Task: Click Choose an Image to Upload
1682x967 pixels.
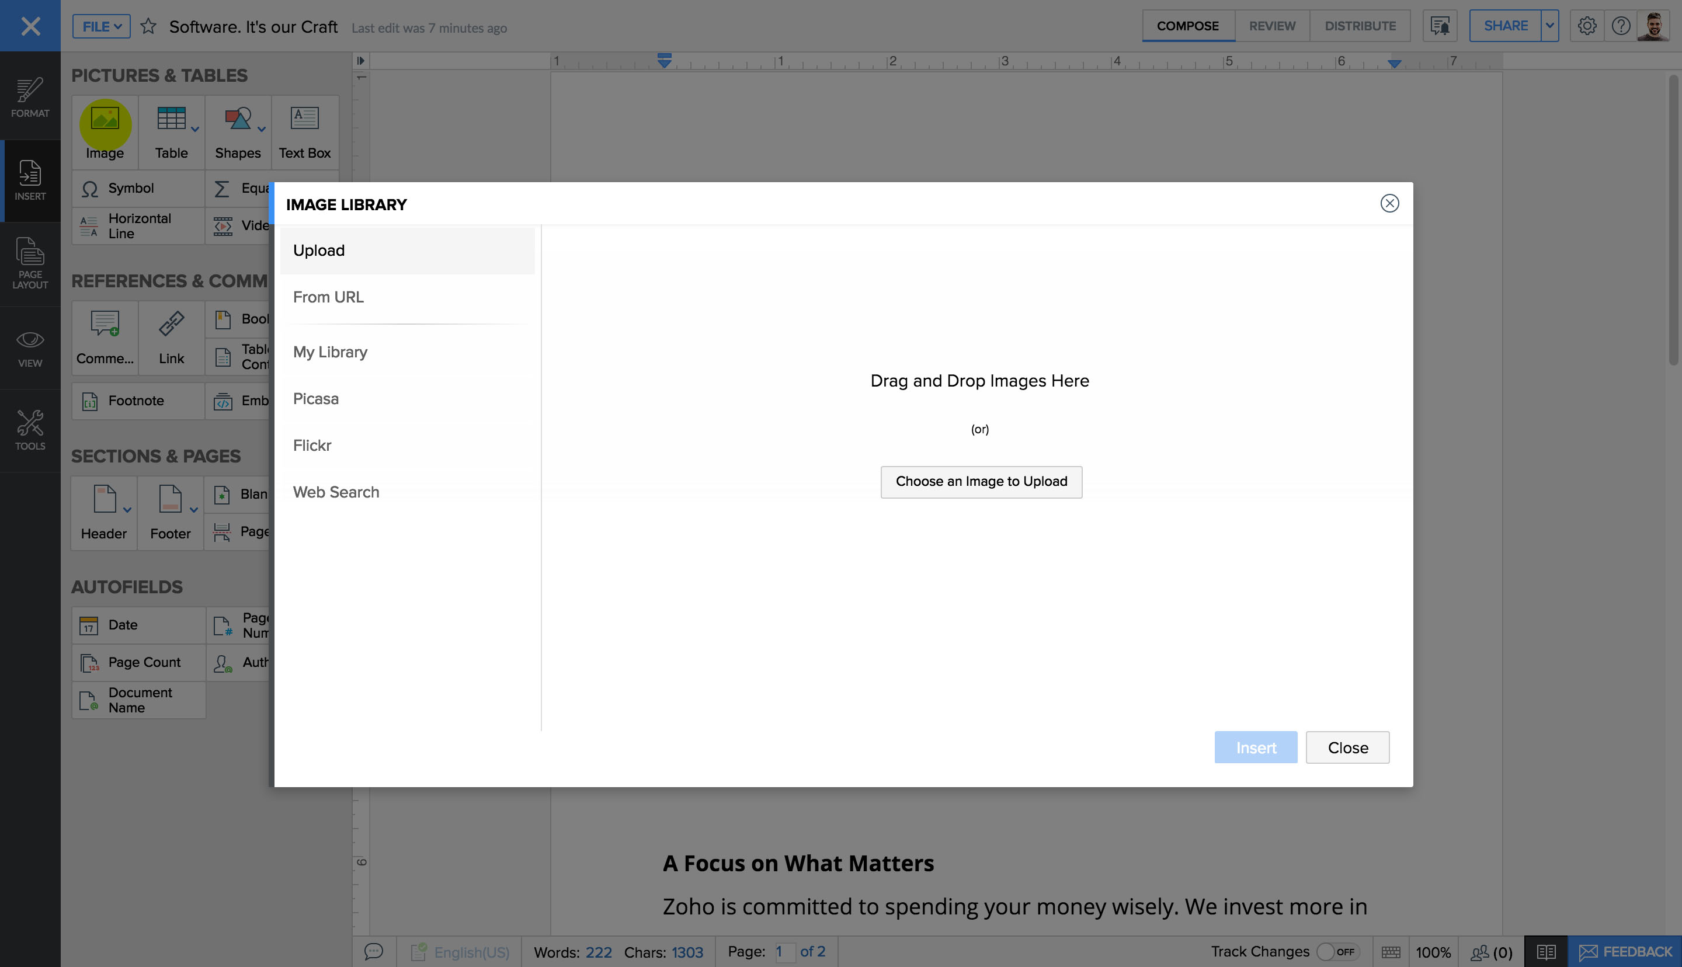Action: tap(981, 482)
